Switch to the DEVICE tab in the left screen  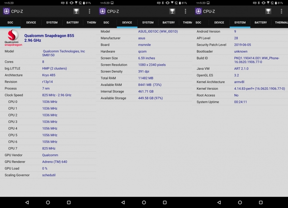[31, 23]
